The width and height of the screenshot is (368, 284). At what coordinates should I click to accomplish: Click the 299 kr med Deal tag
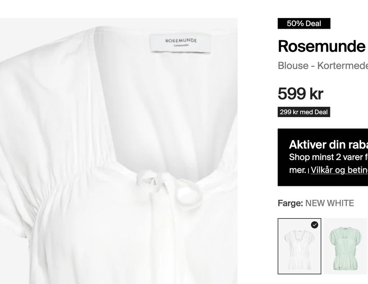click(x=304, y=112)
